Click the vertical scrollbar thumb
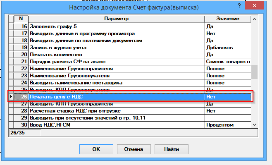Image resolution: width=272 pixels, height=165 pixels. click(254, 72)
